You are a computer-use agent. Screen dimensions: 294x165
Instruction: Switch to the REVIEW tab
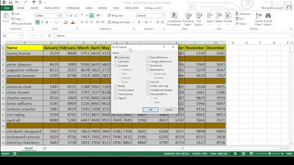(102, 8)
